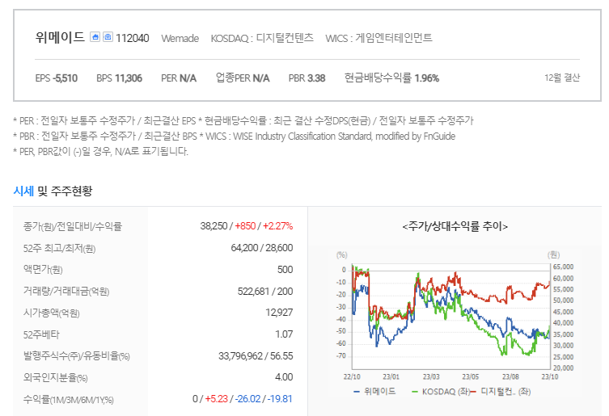Select the face value 500
609x416 pixels.
(x=285, y=269)
